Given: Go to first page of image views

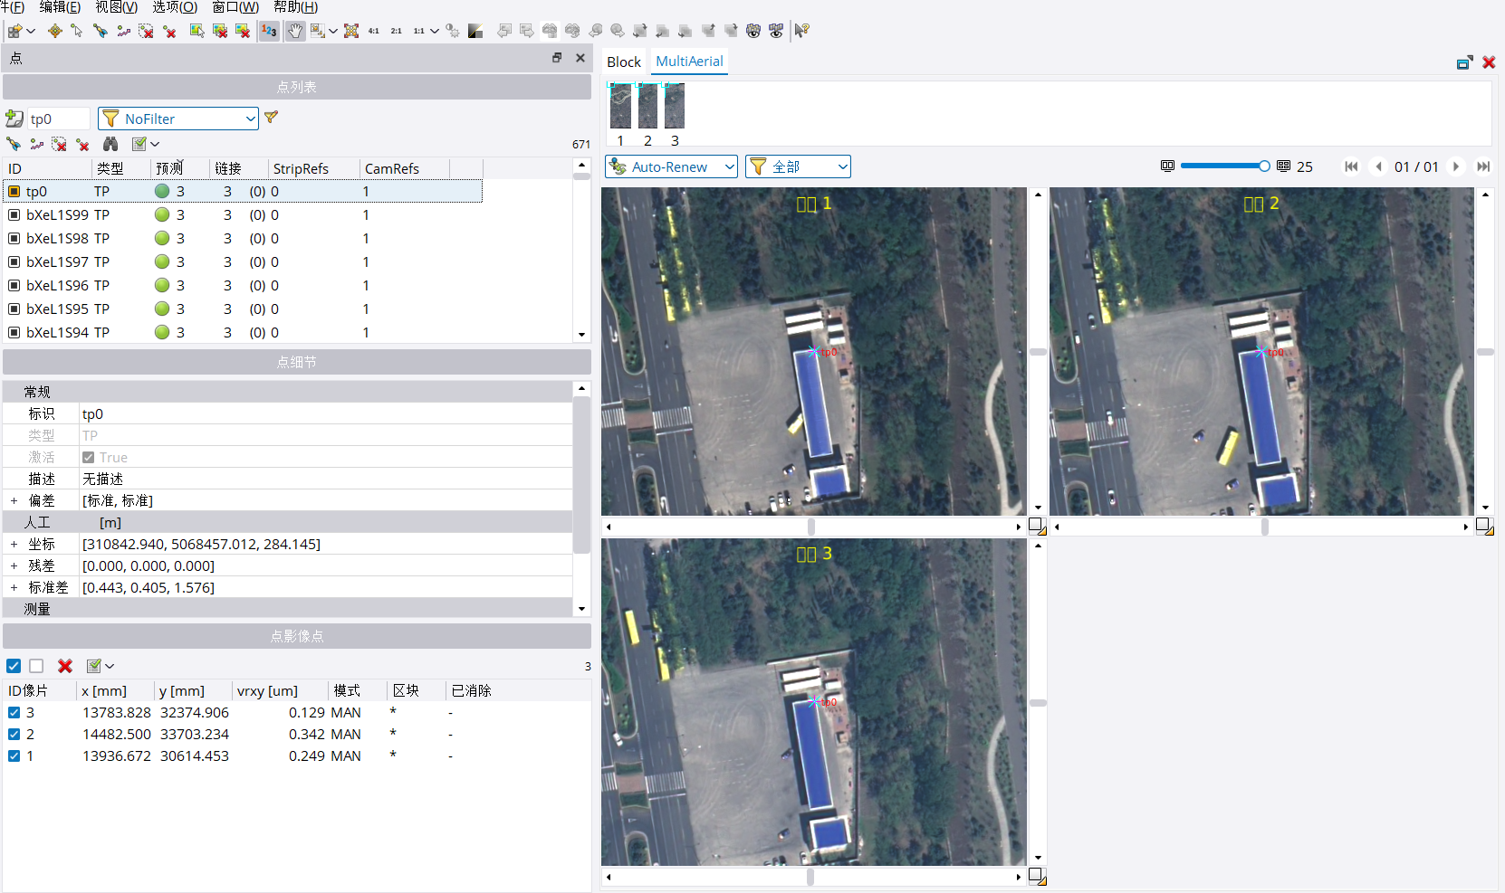Looking at the screenshot, I should pos(1351,166).
